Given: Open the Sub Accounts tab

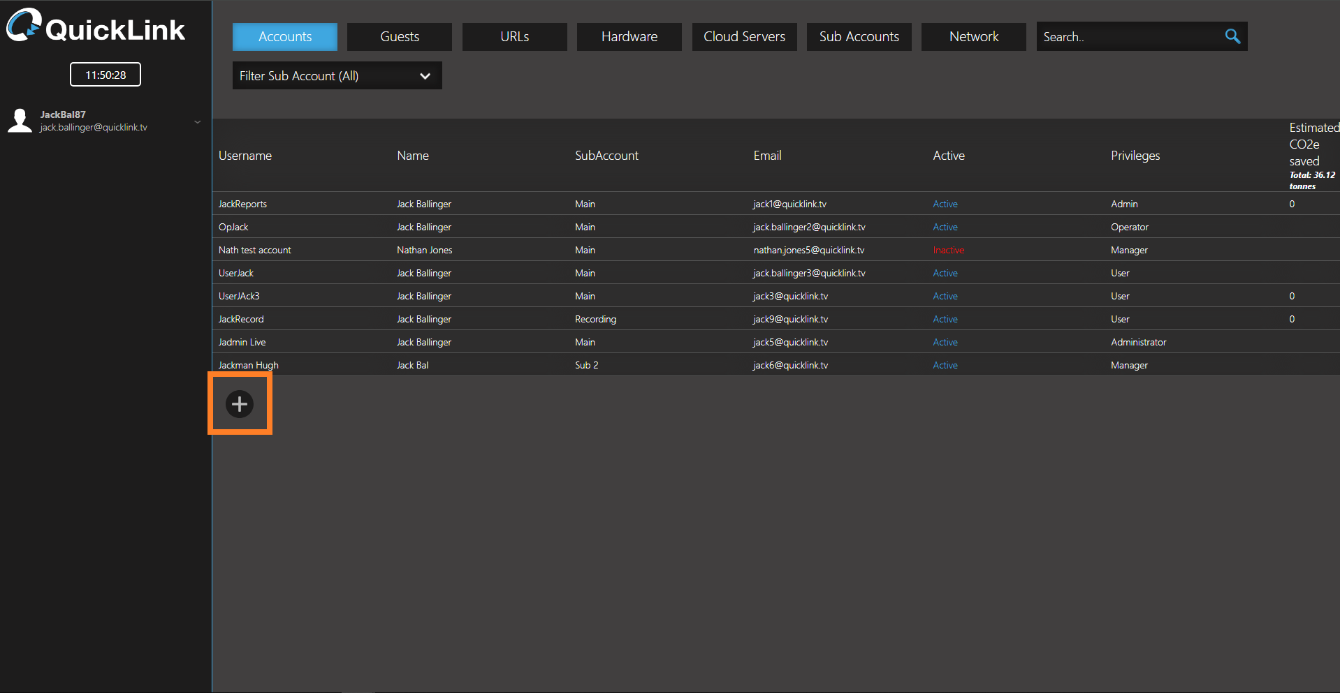Looking at the screenshot, I should pos(859,37).
